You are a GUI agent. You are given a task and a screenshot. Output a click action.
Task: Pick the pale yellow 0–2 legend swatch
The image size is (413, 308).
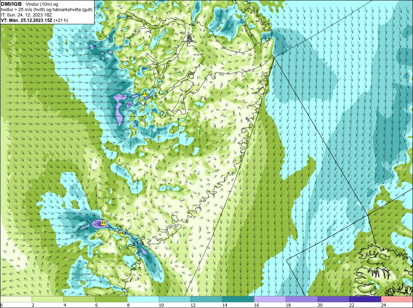(x=16, y=299)
